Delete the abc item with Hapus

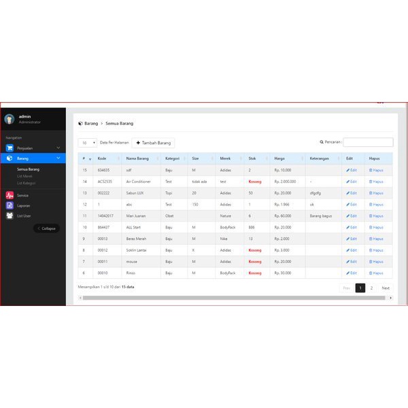(x=376, y=205)
